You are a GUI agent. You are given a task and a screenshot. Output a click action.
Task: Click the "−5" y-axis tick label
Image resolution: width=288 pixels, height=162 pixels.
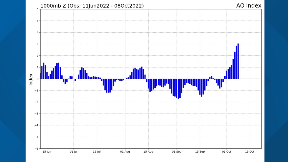pyautogui.click(x=36, y=137)
